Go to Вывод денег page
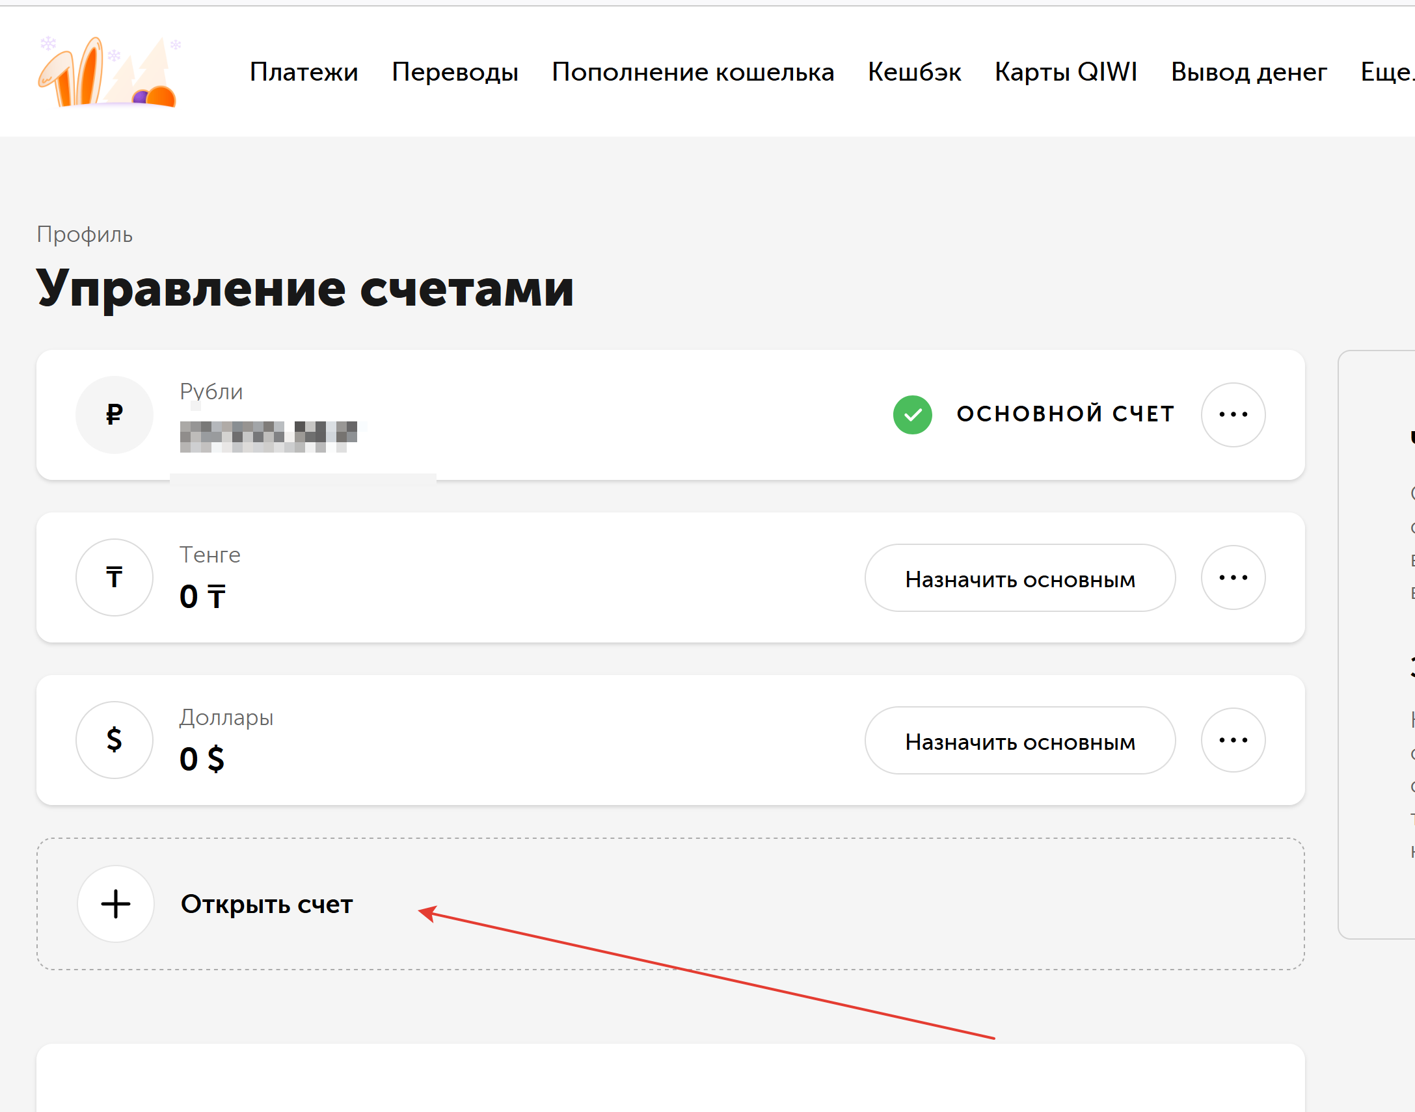This screenshot has width=1415, height=1112. coord(1248,72)
